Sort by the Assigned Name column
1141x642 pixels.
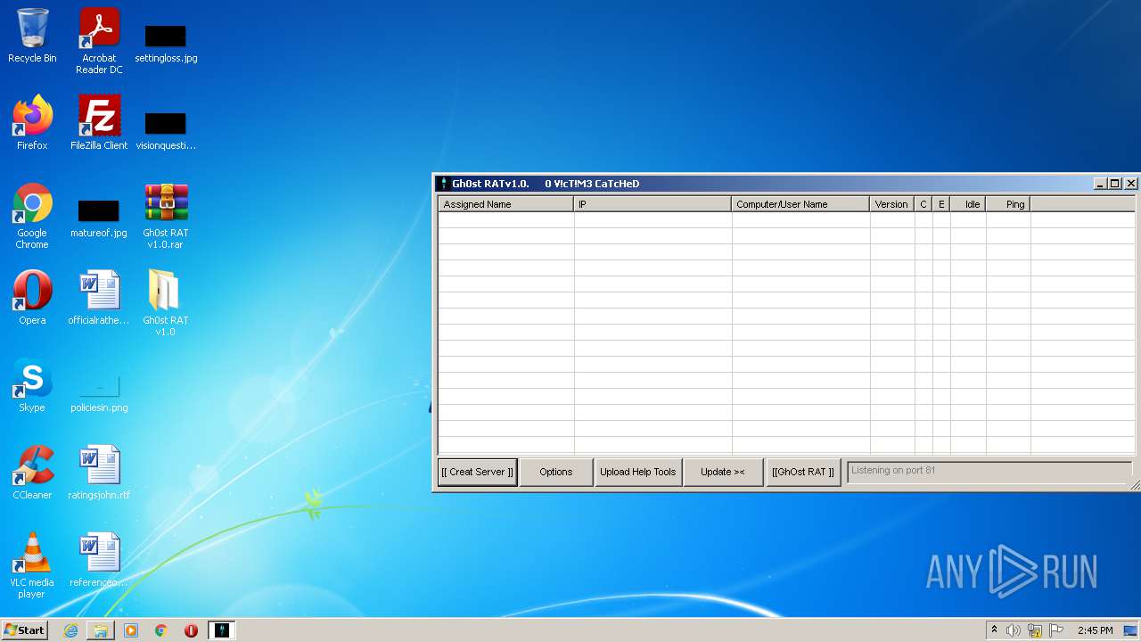click(505, 204)
